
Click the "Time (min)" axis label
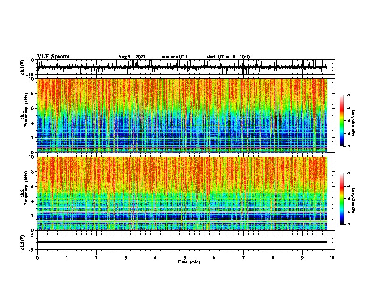point(189,262)
